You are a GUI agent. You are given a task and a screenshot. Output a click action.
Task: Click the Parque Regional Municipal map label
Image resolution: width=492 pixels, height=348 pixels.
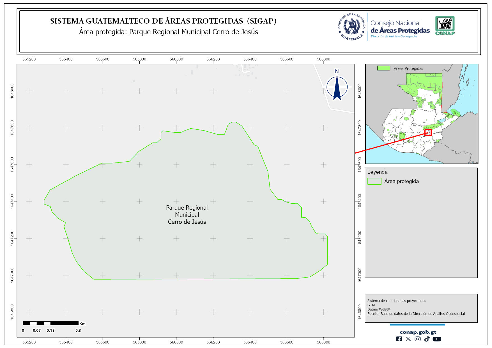pos(187,215)
